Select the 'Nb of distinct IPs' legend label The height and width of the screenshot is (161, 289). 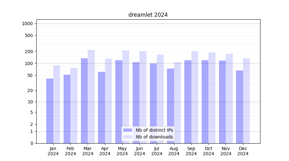point(154,130)
